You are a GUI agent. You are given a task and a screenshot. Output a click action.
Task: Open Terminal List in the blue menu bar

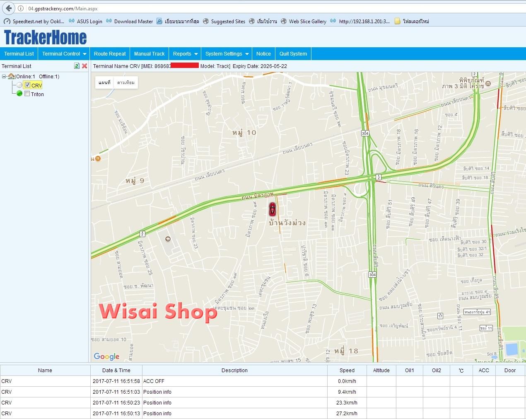[19, 54]
